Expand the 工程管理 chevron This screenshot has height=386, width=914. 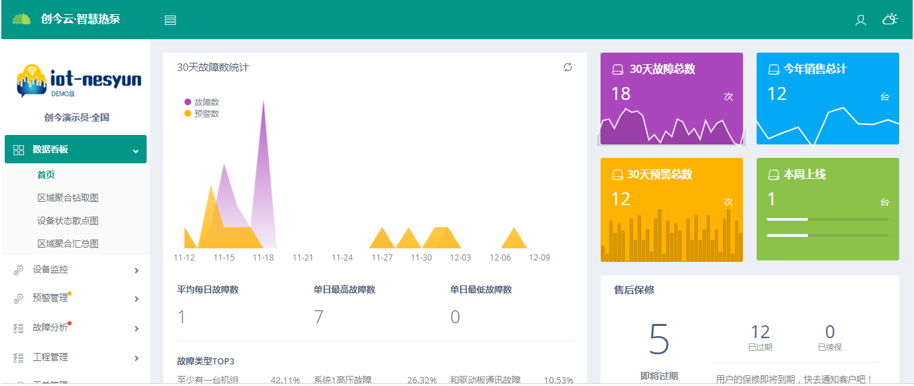pos(136,358)
